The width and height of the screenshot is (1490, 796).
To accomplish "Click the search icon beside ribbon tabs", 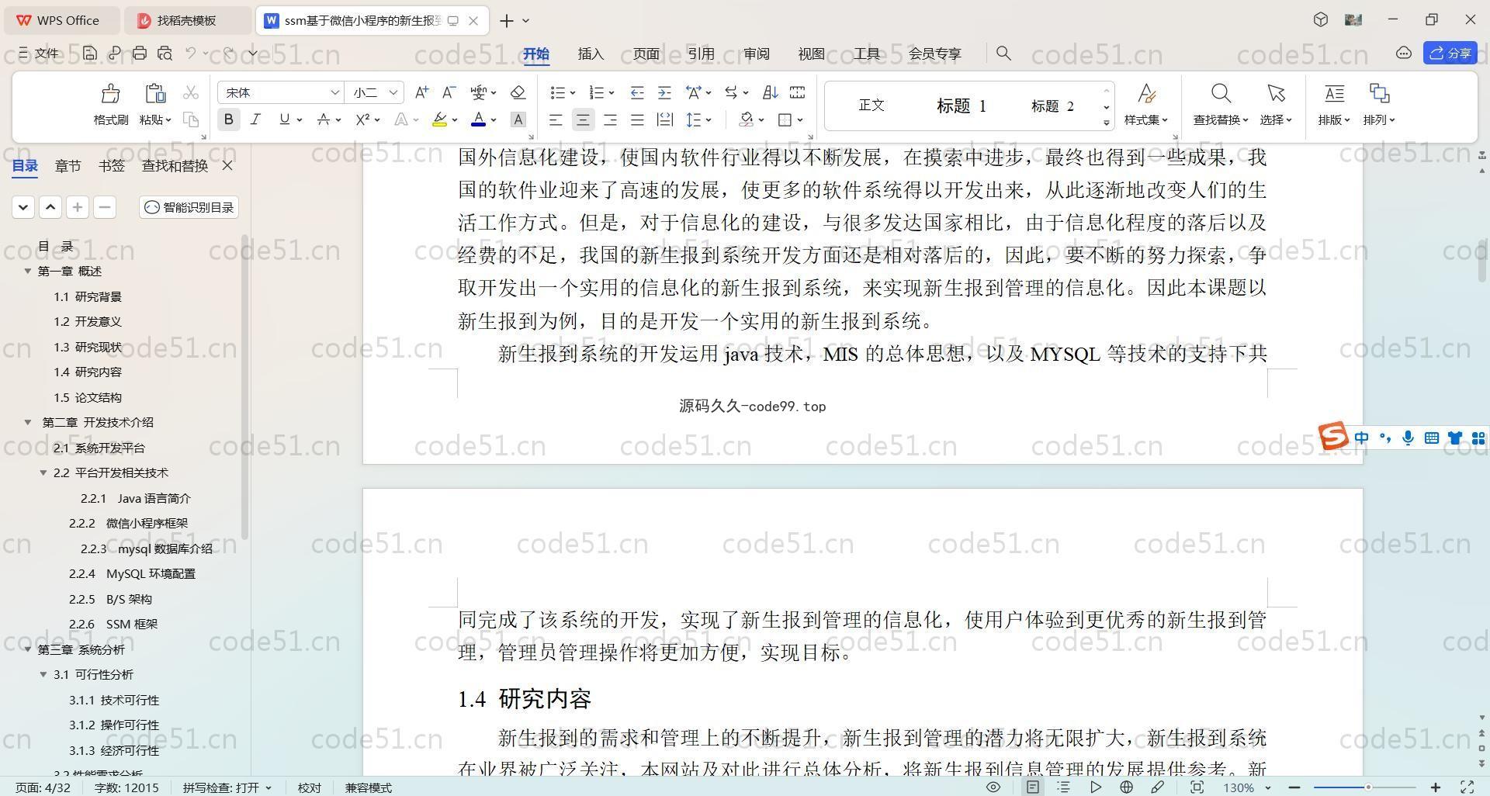I will 1003,53.
